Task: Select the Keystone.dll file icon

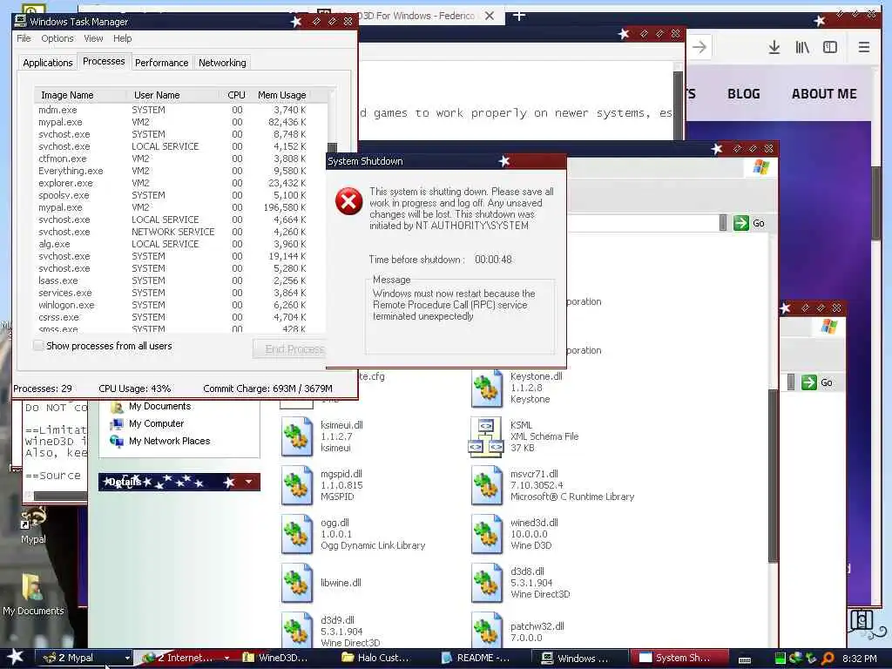Action: [x=487, y=389]
